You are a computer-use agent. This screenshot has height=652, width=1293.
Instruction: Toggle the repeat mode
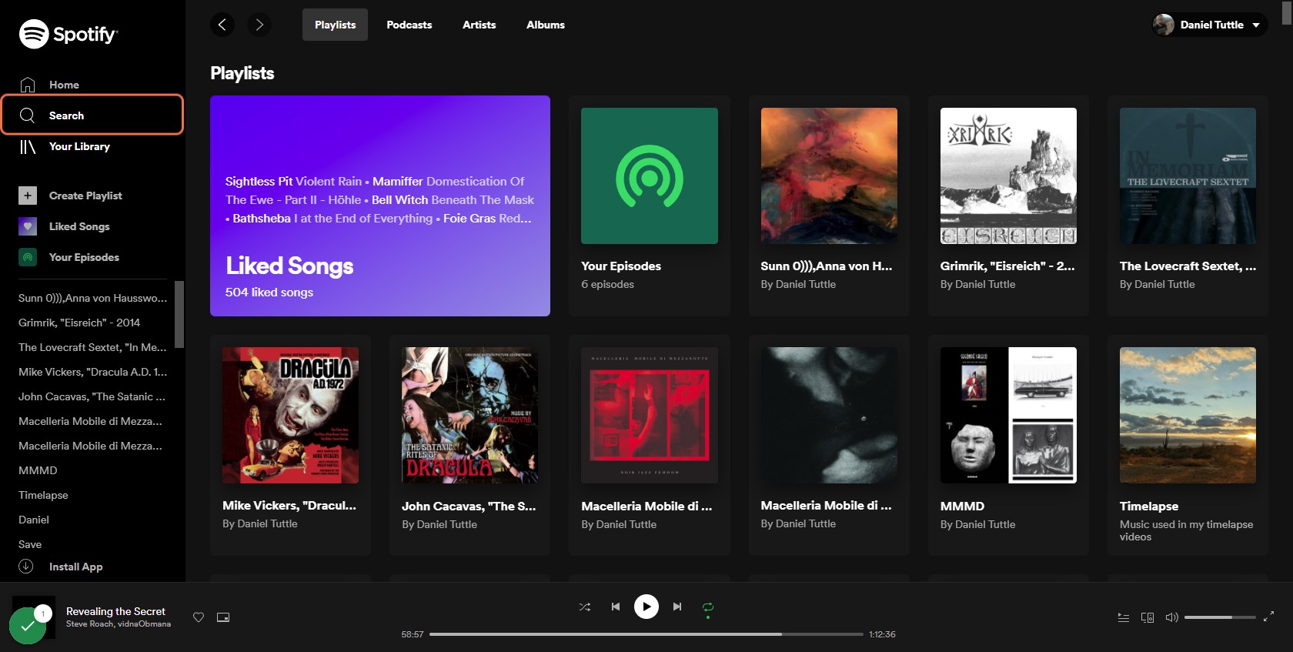tap(708, 607)
